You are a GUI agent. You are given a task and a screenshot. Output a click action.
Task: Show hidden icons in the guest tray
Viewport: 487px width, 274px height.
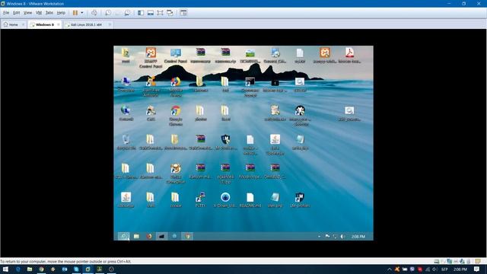pyautogui.click(x=319, y=237)
